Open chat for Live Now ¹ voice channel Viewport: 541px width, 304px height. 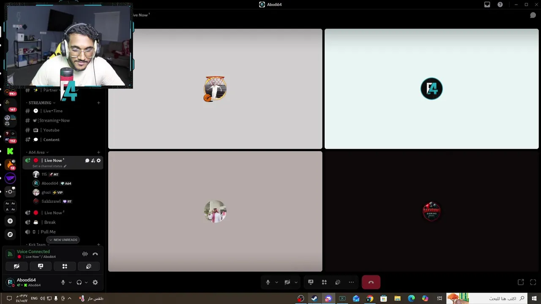click(87, 160)
